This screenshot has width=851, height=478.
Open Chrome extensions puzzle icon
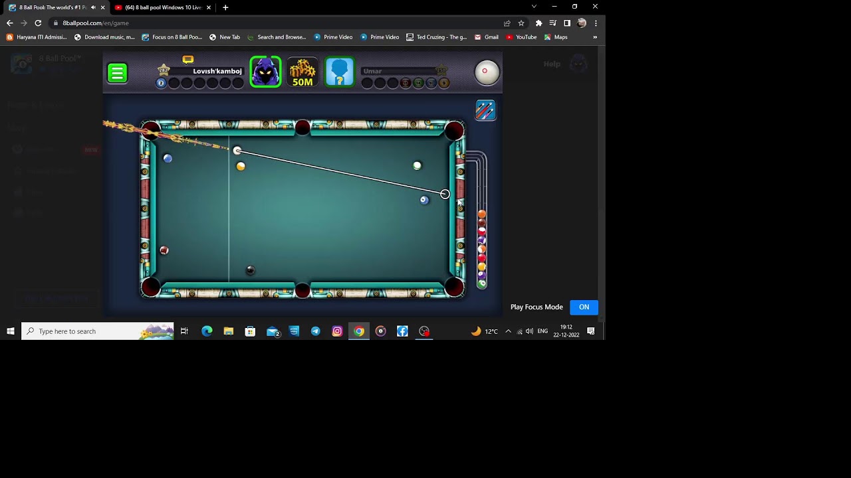539,23
